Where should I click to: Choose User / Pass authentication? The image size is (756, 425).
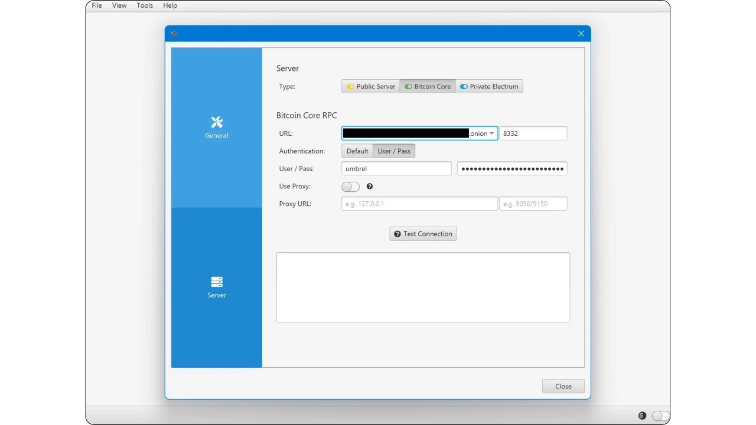pos(394,151)
